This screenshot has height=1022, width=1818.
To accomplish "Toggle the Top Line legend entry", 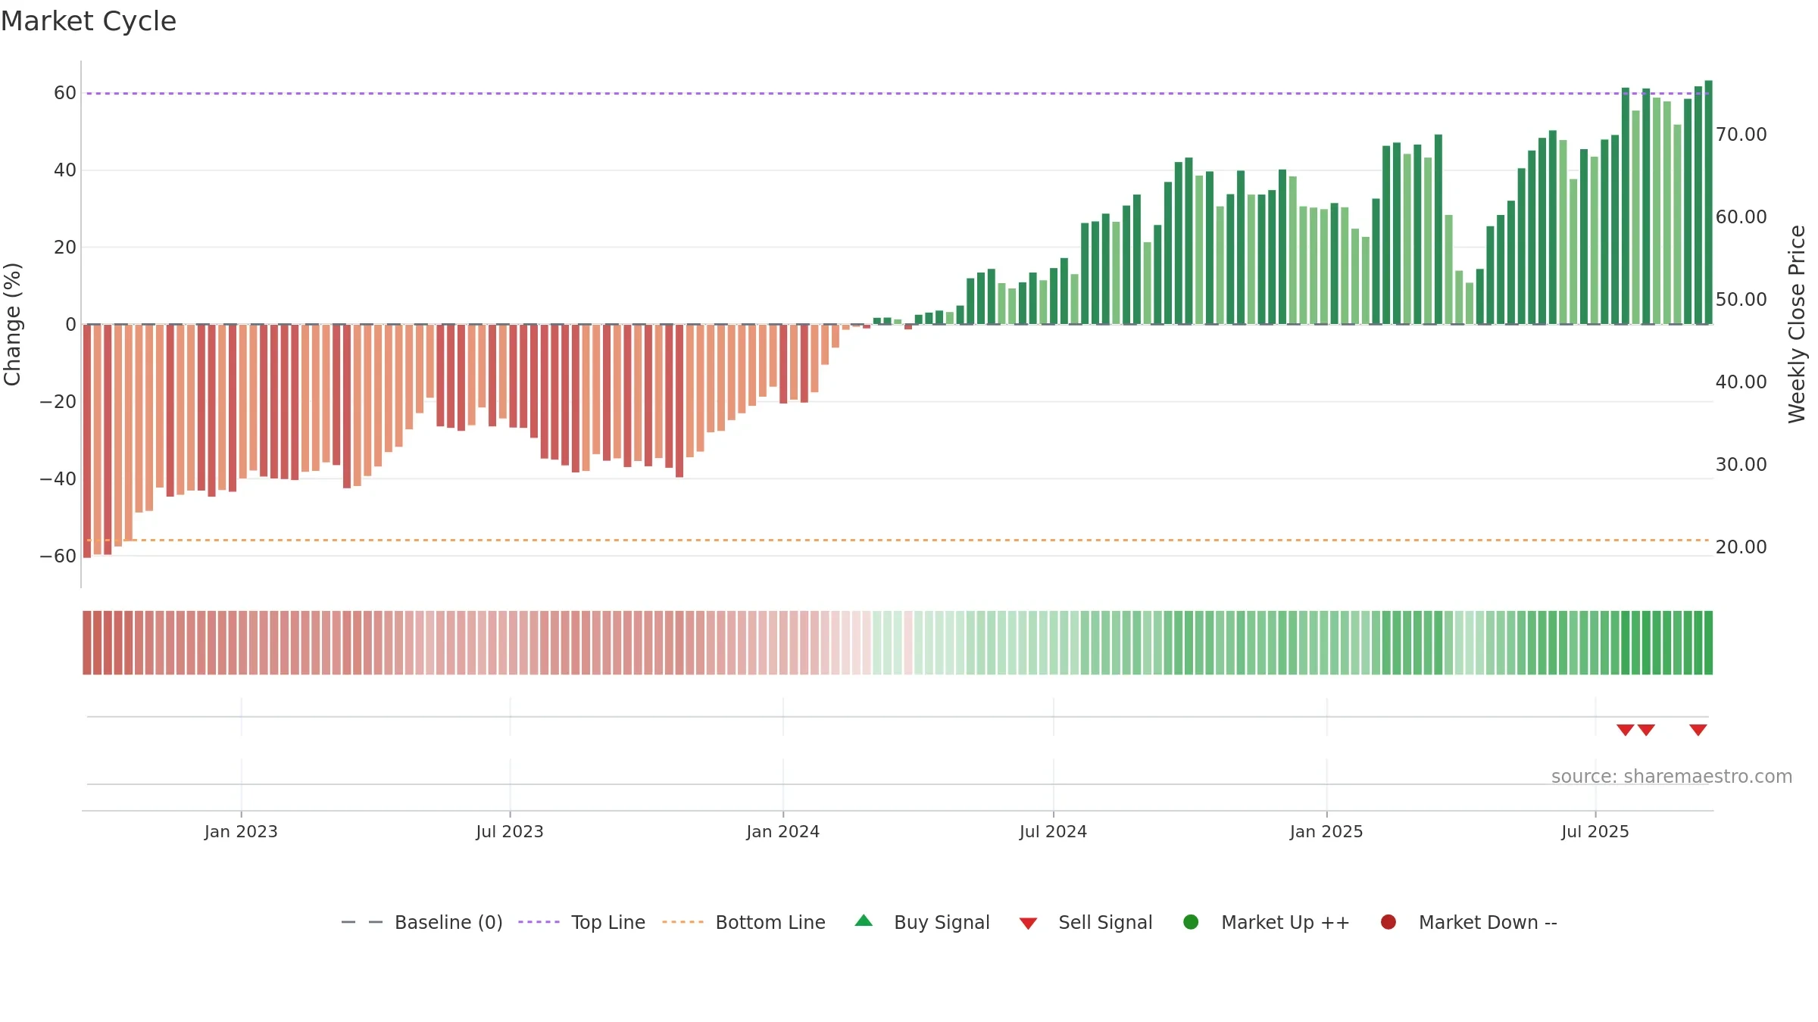I will pyautogui.click(x=582, y=922).
